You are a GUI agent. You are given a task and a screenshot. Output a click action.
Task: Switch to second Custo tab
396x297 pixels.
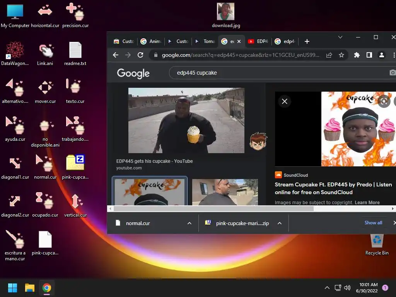[x=178, y=41]
